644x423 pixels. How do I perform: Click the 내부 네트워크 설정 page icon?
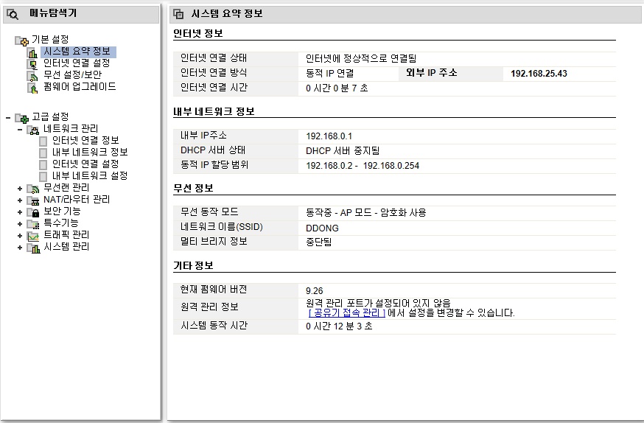pyautogui.click(x=43, y=177)
